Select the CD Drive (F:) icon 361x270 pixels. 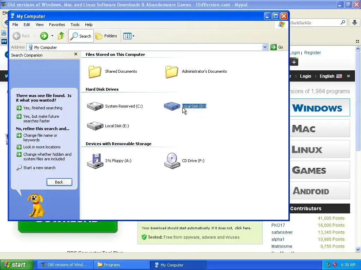[x=172, y=161]
